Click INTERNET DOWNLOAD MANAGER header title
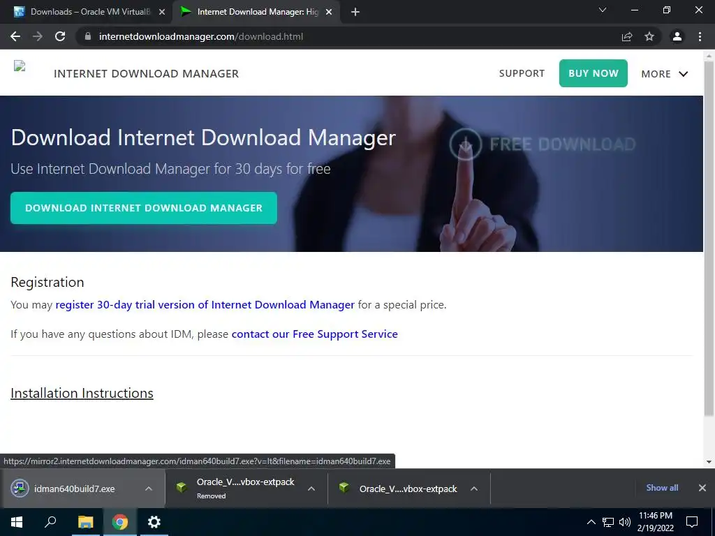Viewport: 715px width, 536px height. (147, 74)
